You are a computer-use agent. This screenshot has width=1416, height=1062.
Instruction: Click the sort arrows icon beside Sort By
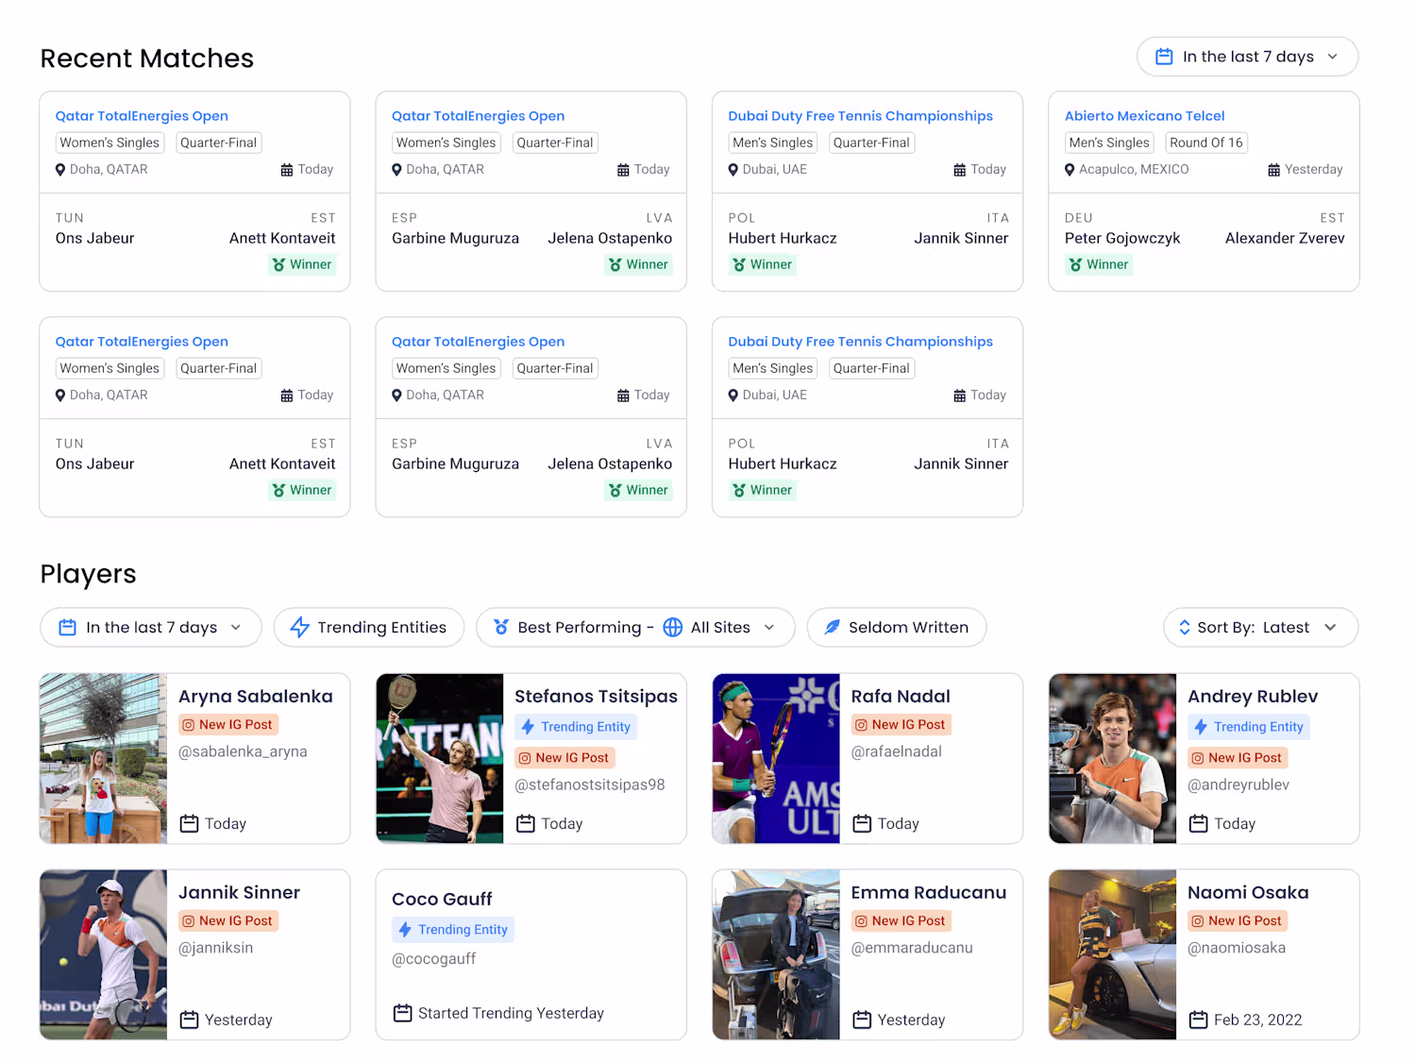[1184, 628]
